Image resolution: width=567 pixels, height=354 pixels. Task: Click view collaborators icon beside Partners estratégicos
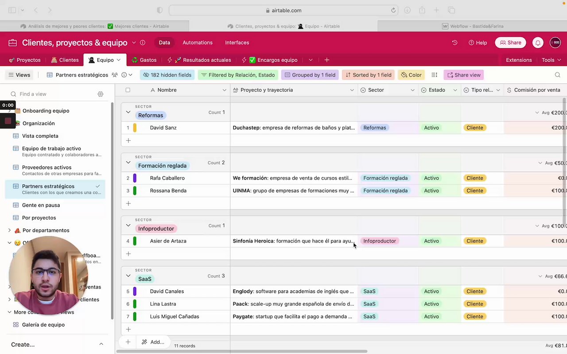click(x=115, y=75)
